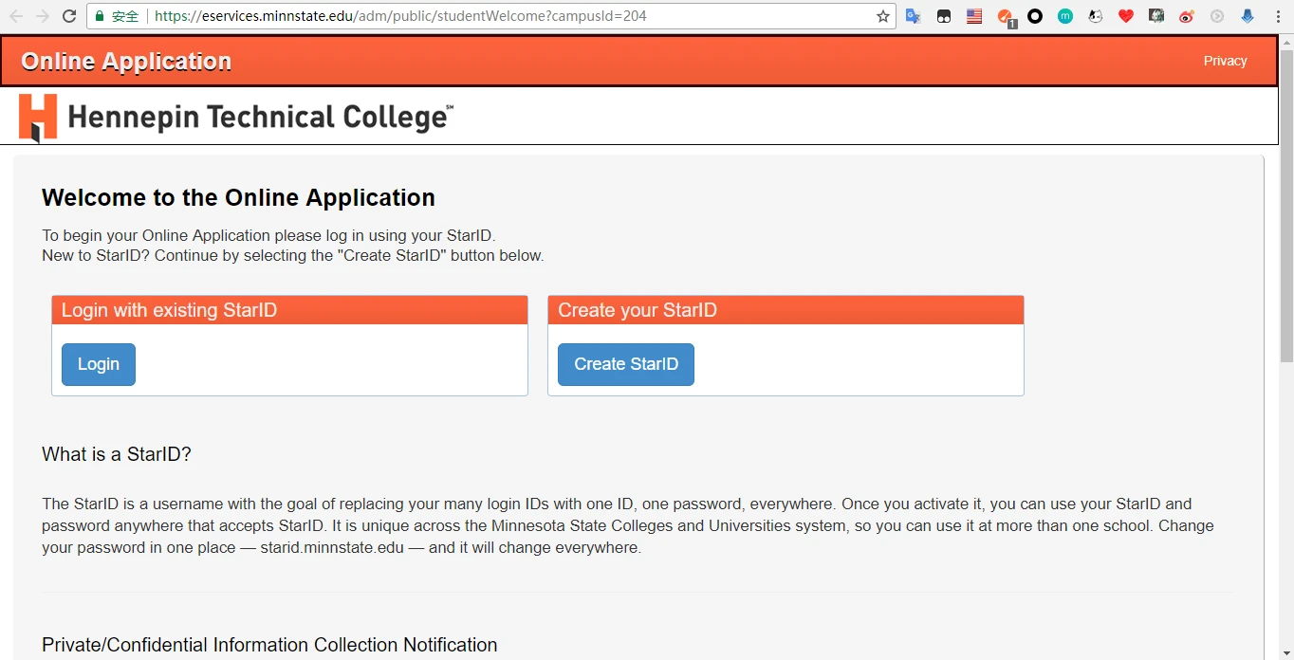
Task: Open the Weibo extension icon
Action: [x=1187, y=16]
